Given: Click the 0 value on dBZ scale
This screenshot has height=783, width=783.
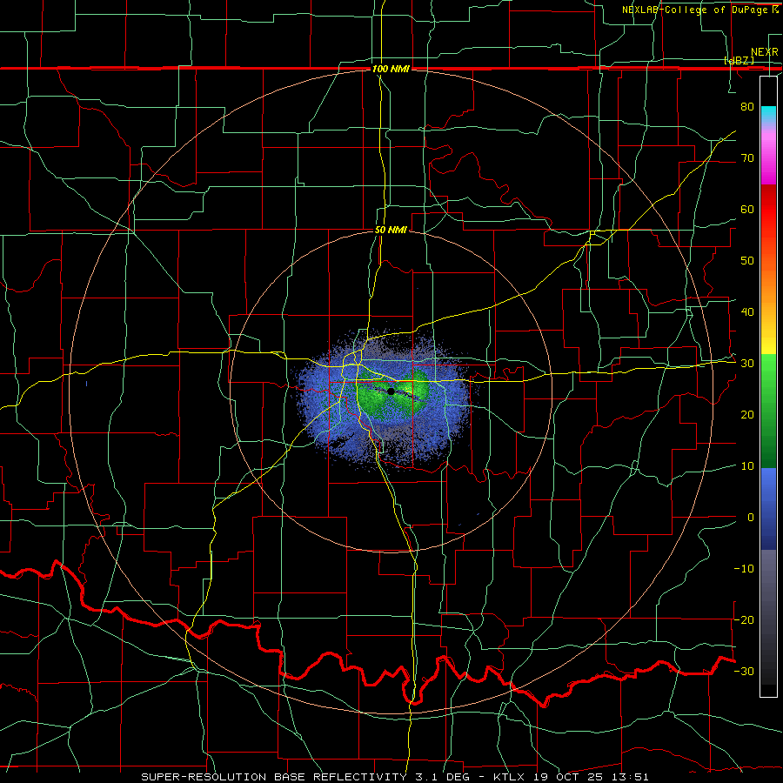Looking at the screenshot, I should (751, 518).
